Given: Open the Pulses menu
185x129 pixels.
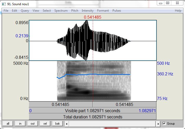Looking at the screenshot, I should 117,11.
